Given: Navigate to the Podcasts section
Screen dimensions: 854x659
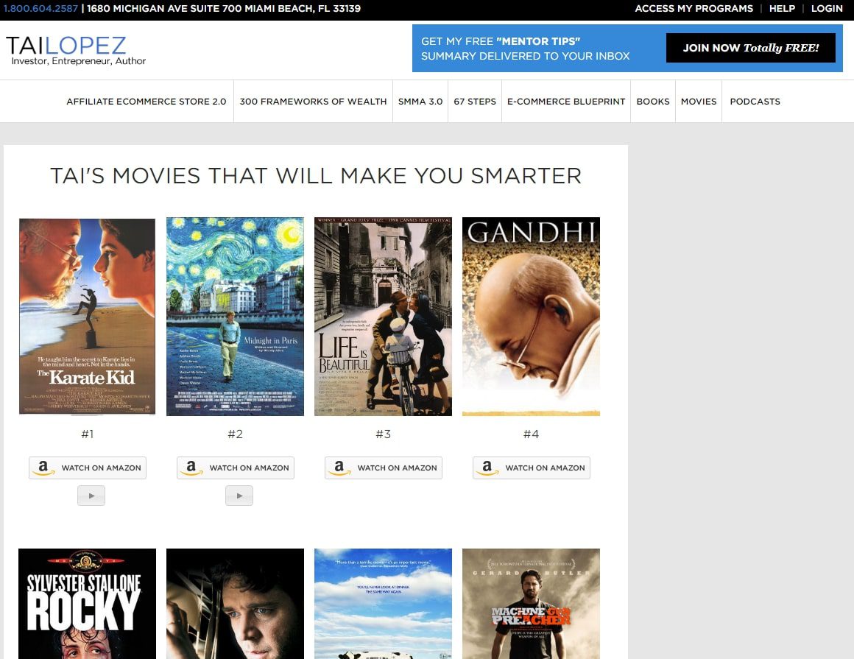Looking at the screenshot, I should tap(755, 102).
